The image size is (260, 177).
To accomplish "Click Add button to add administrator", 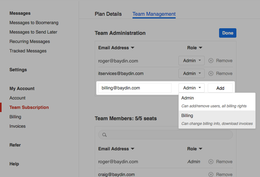I will coord(220,88).
